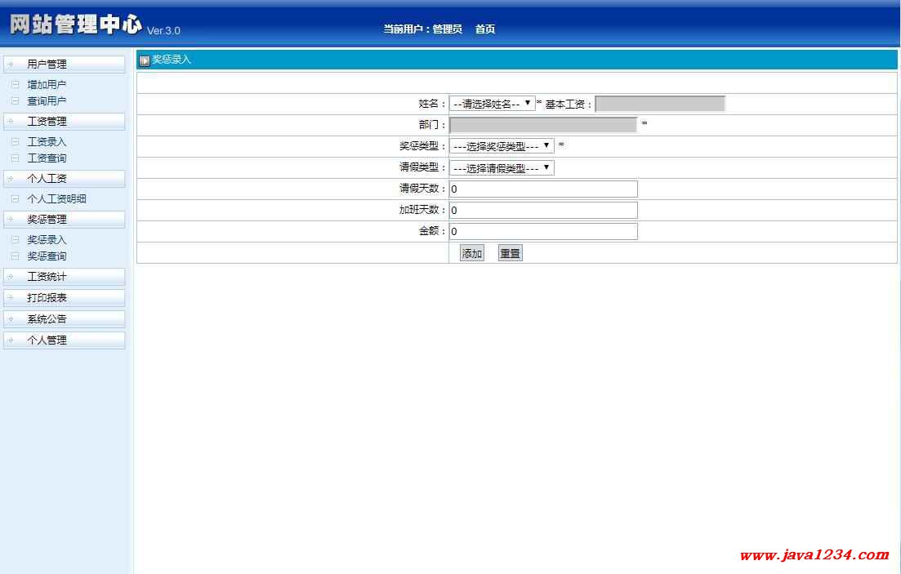Expand the 个人管理 menu section
The image size is (901, 574).
tap(64, 340)
